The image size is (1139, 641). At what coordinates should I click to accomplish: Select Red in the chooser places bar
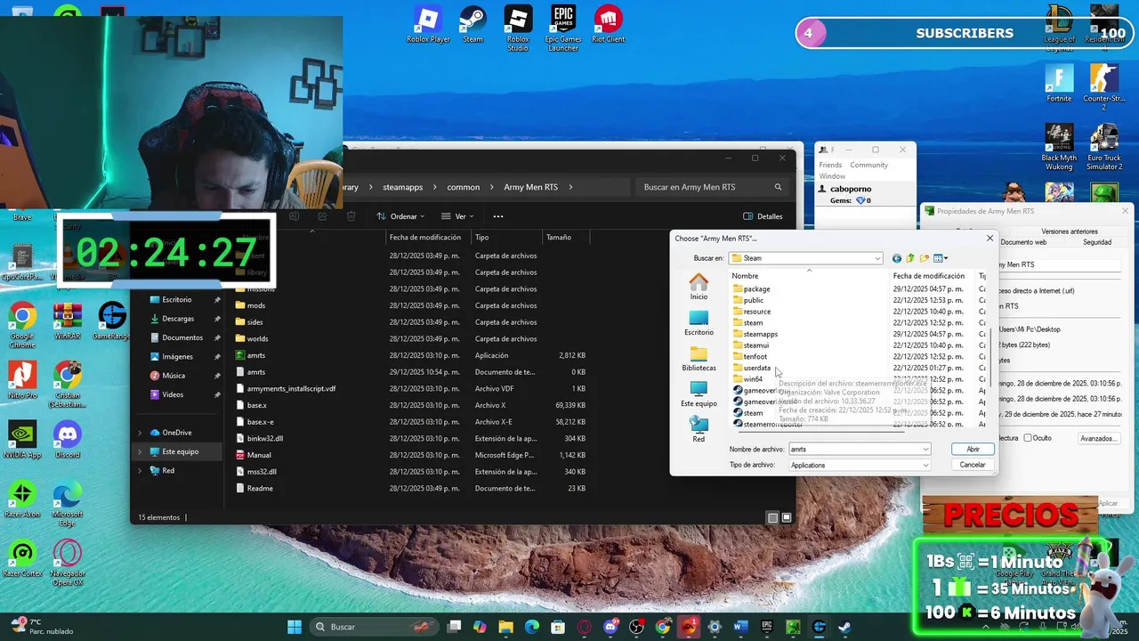click(x=699, y=430)
